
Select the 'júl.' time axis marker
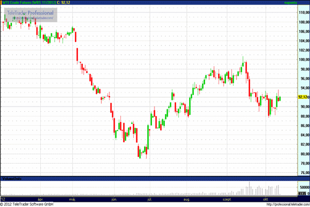tap(150, 198)
